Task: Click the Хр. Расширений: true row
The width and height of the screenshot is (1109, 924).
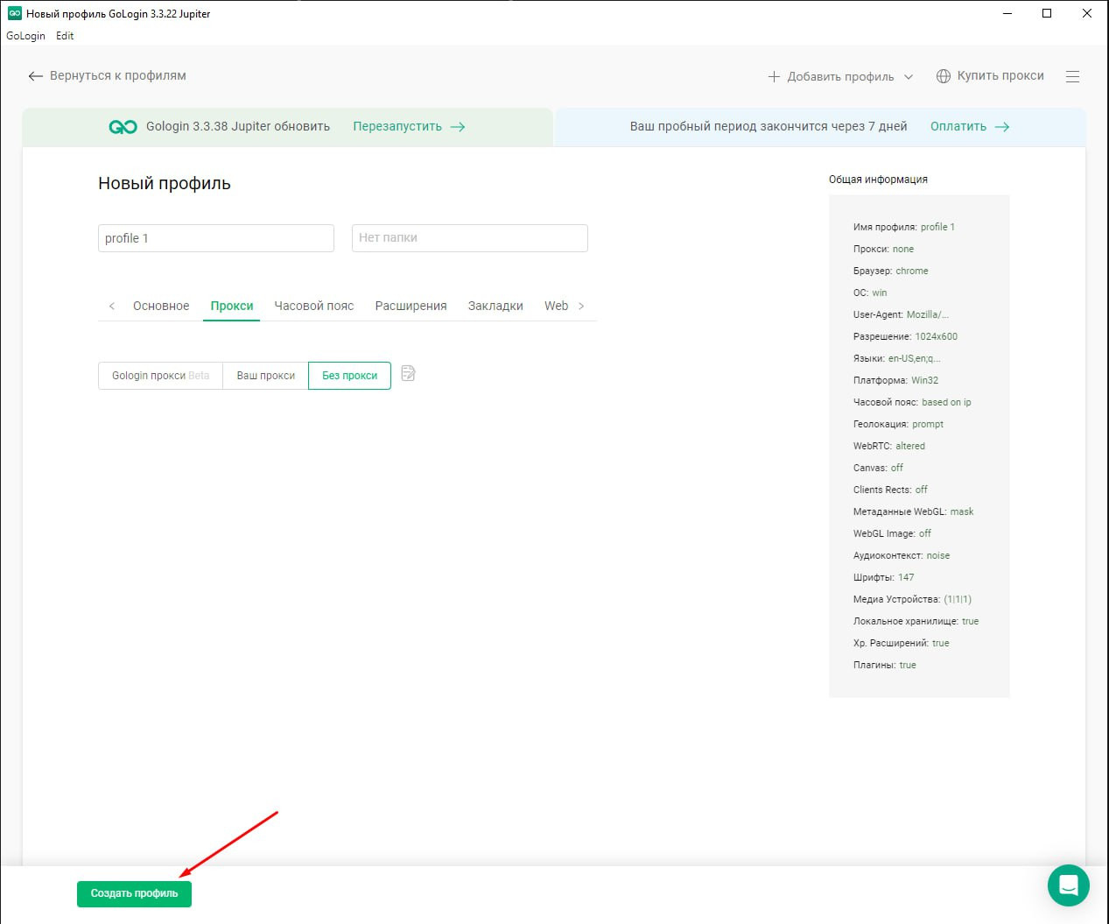Action: (901, 643)
